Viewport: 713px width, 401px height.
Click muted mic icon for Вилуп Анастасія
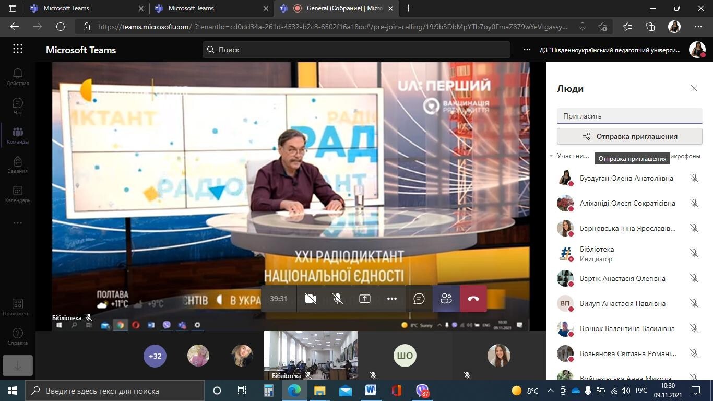coord(694,303)
